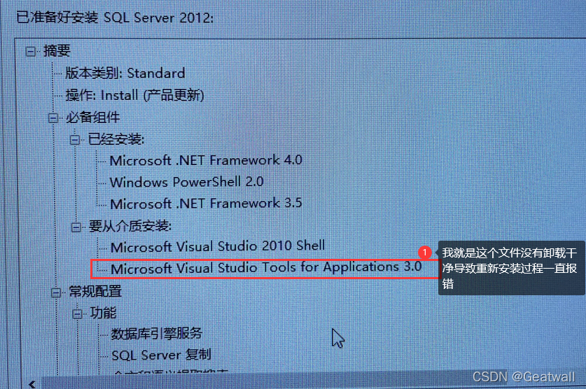Click the 常规配置 tree label
The image size is (586, 389).
(95, 292)
